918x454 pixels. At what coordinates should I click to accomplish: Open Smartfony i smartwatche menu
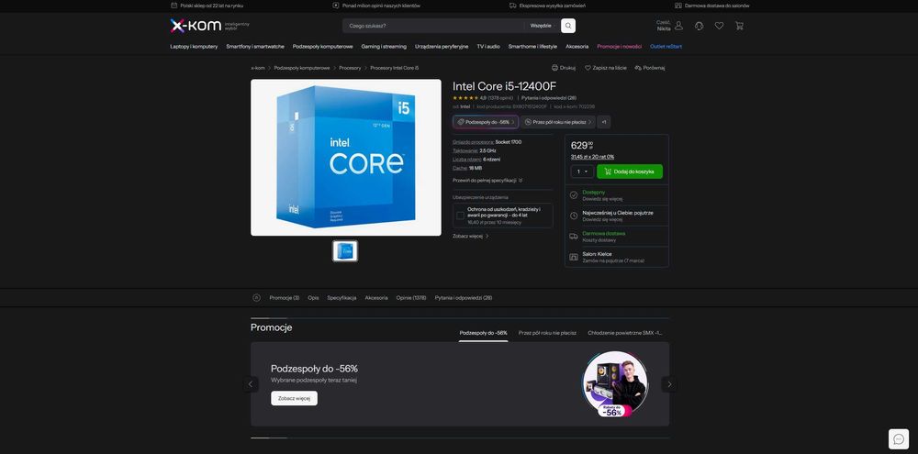pos(255,46)
